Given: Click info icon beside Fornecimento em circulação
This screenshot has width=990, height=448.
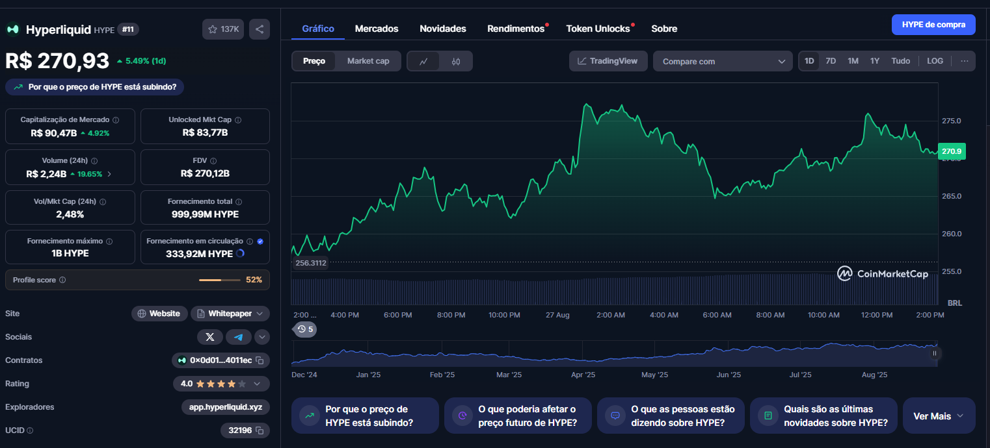Looking at the screenshot, I should 250,242.
